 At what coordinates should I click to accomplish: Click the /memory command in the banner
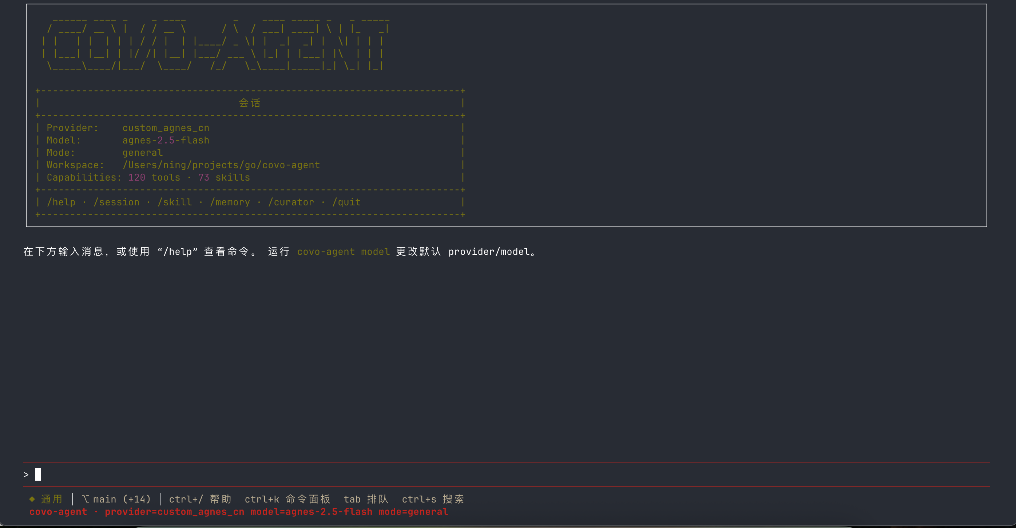pyautogui.click(x=230, y=202)
